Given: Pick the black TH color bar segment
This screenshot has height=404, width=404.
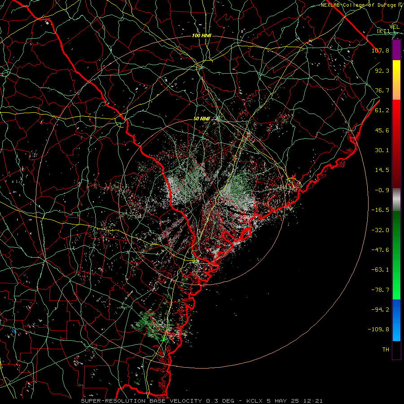Looking at the screenshot, I should pos(396,350).
